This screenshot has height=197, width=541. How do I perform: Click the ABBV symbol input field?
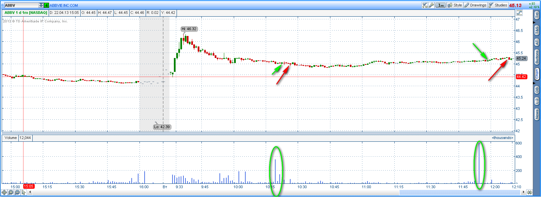point(21,5)
